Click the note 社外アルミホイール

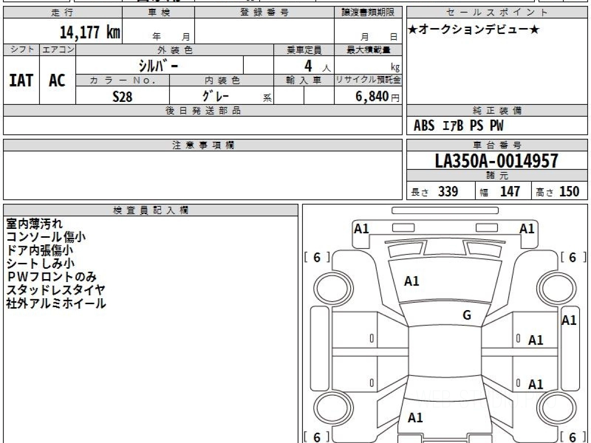coord(56,303)
